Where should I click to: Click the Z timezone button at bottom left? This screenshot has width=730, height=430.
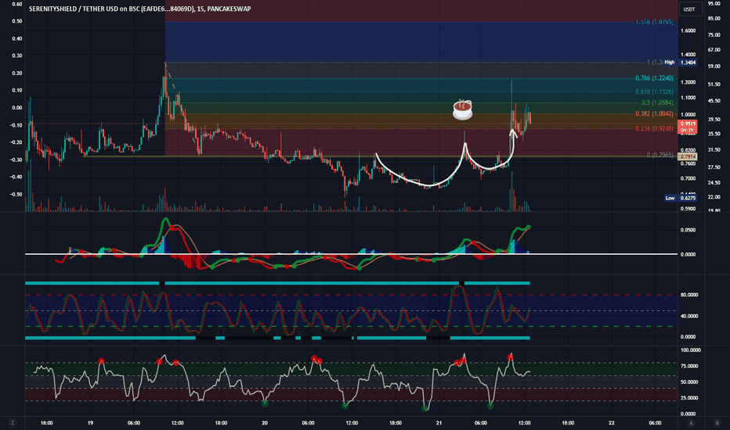[x=12, y=423]
